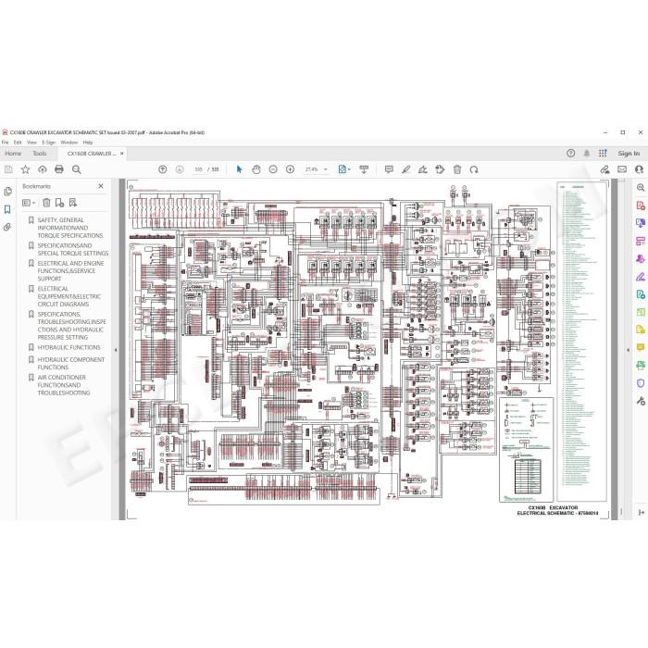Image resolution: width=648 pixels, height=648 pixels.
Task: Zoom out with minus icon
Action: 273,169
